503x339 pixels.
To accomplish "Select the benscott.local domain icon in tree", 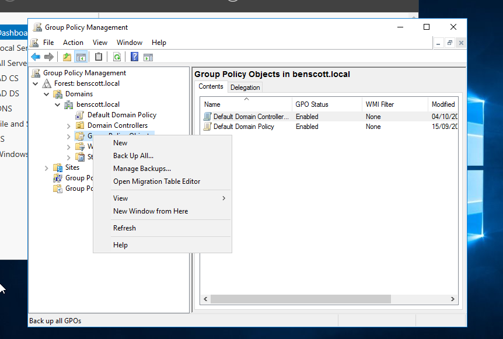I will pyautogui.click(x=69, y=104).
